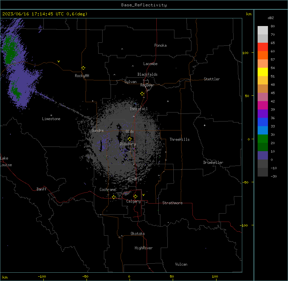Viewport: 288px width, 281px height.
Task: Click the RockyMH map label
Action: [x=82, y=76]
